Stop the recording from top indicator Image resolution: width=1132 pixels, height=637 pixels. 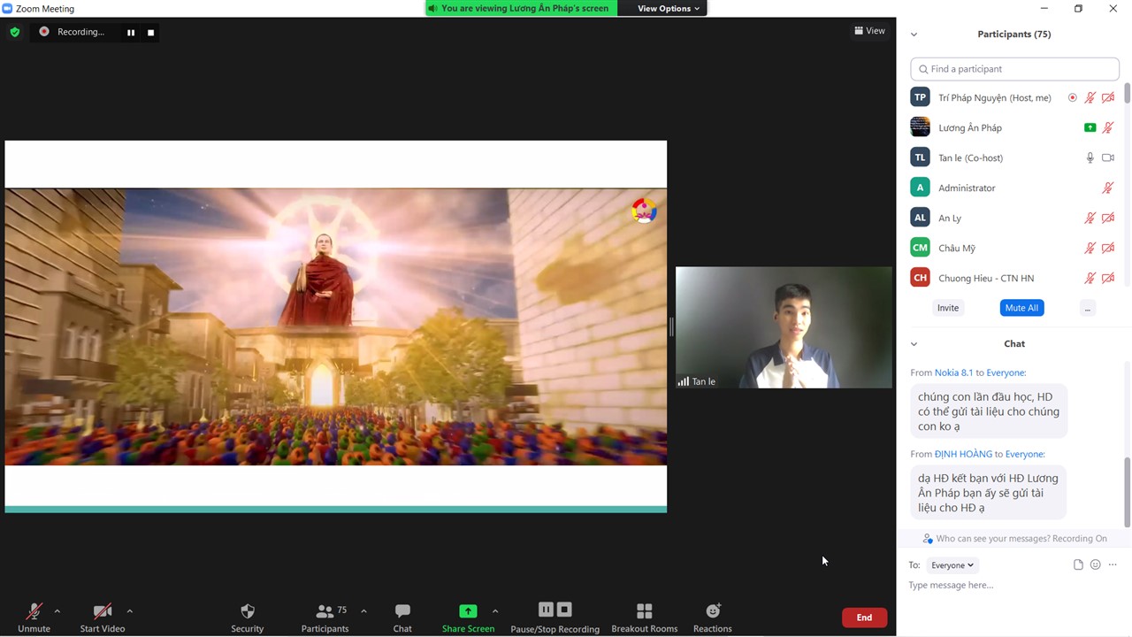(x=150, y=33)
